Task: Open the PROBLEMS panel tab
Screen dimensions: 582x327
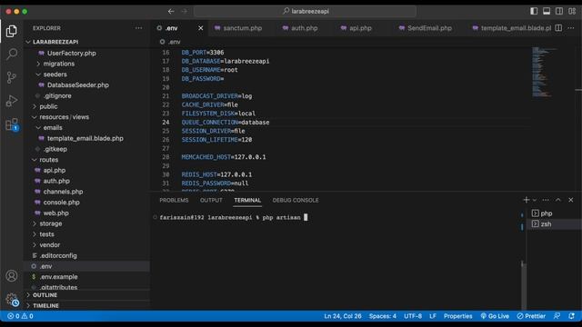Action: 174,200
